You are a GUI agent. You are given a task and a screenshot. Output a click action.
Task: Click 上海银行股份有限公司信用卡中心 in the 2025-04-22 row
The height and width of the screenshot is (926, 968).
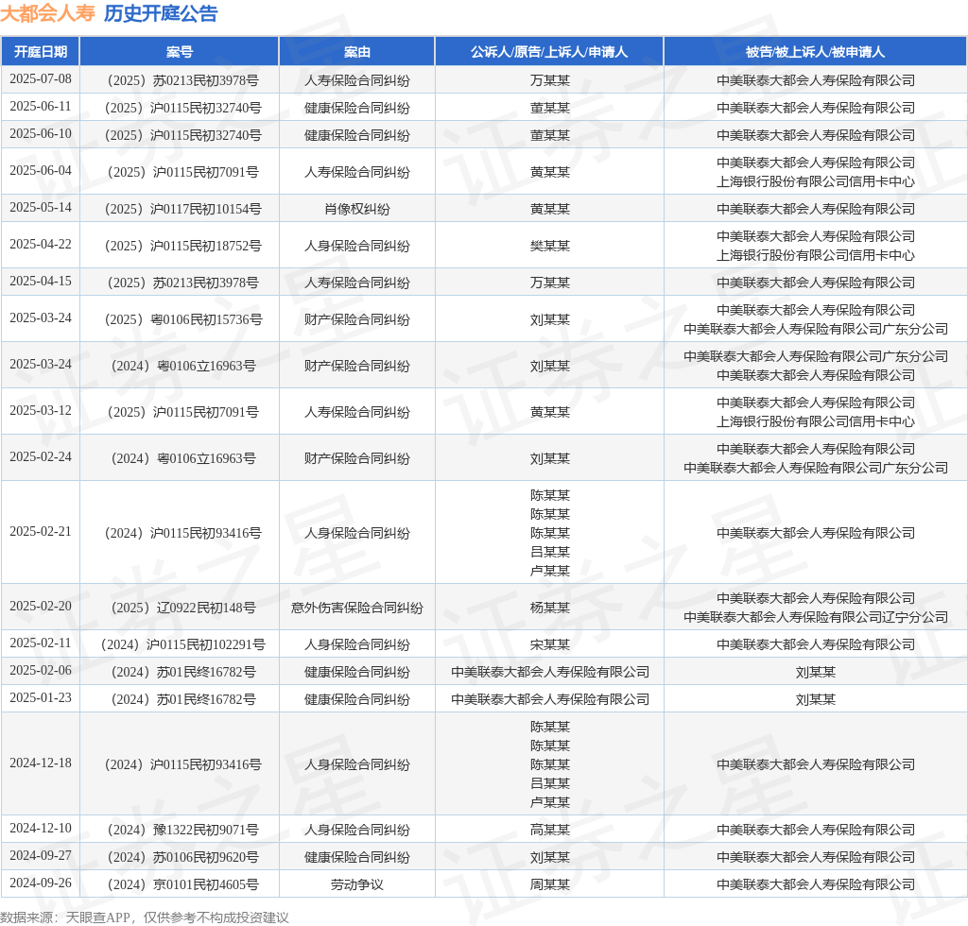click(815, 255)
